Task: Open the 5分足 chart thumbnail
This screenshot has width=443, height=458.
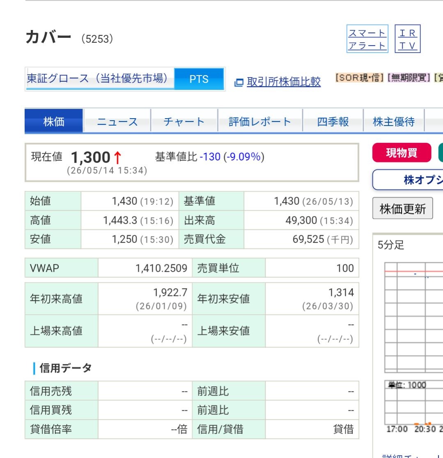Action: pos(414,318)
